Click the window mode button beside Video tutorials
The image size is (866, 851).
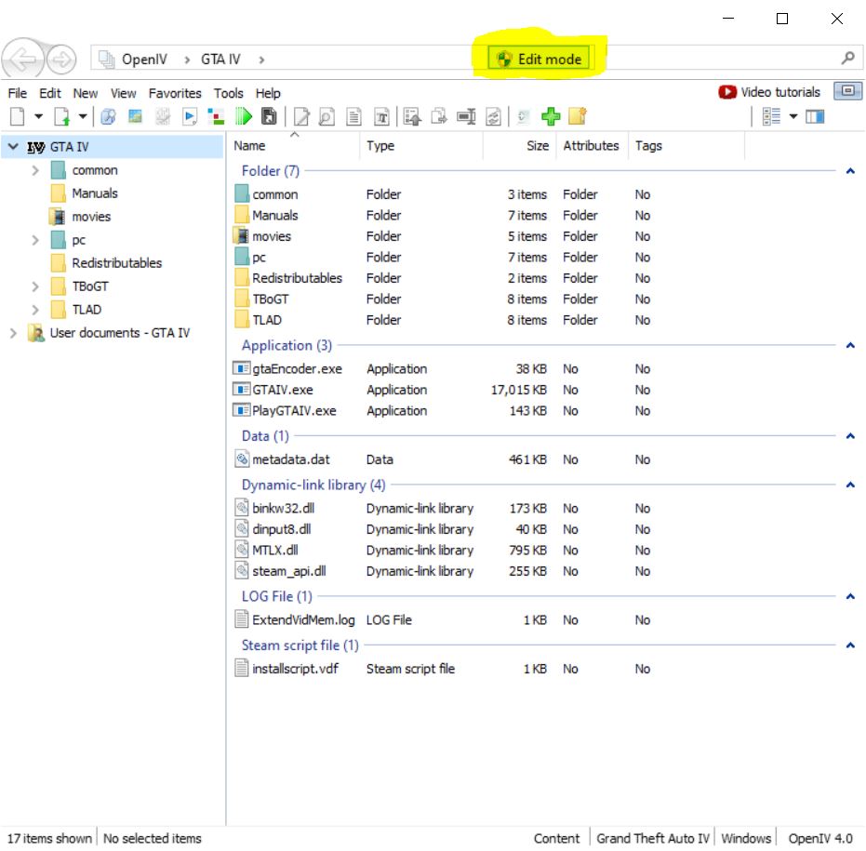847,90
